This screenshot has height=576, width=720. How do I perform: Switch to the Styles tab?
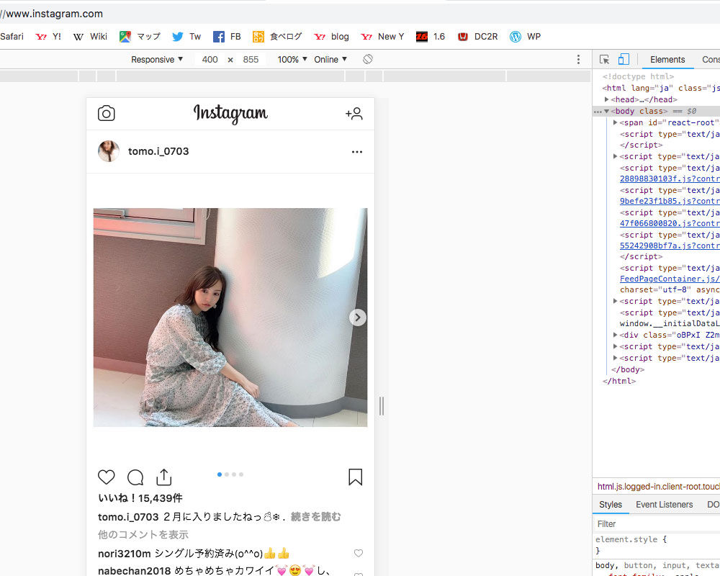click(x=611, y=504)
